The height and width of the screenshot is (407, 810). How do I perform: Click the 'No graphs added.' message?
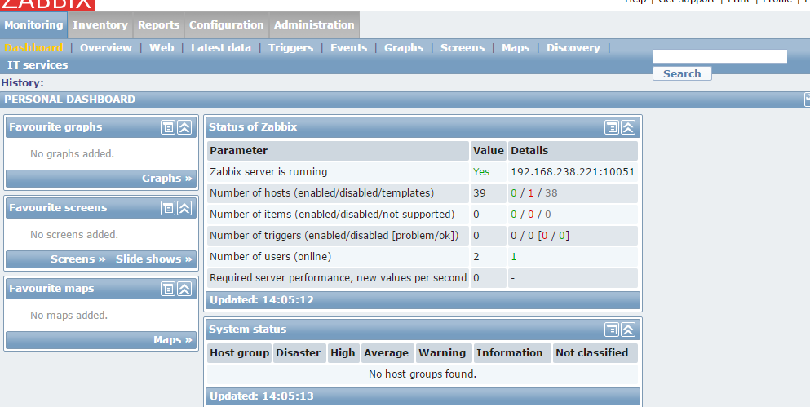[x=73, y=153]
